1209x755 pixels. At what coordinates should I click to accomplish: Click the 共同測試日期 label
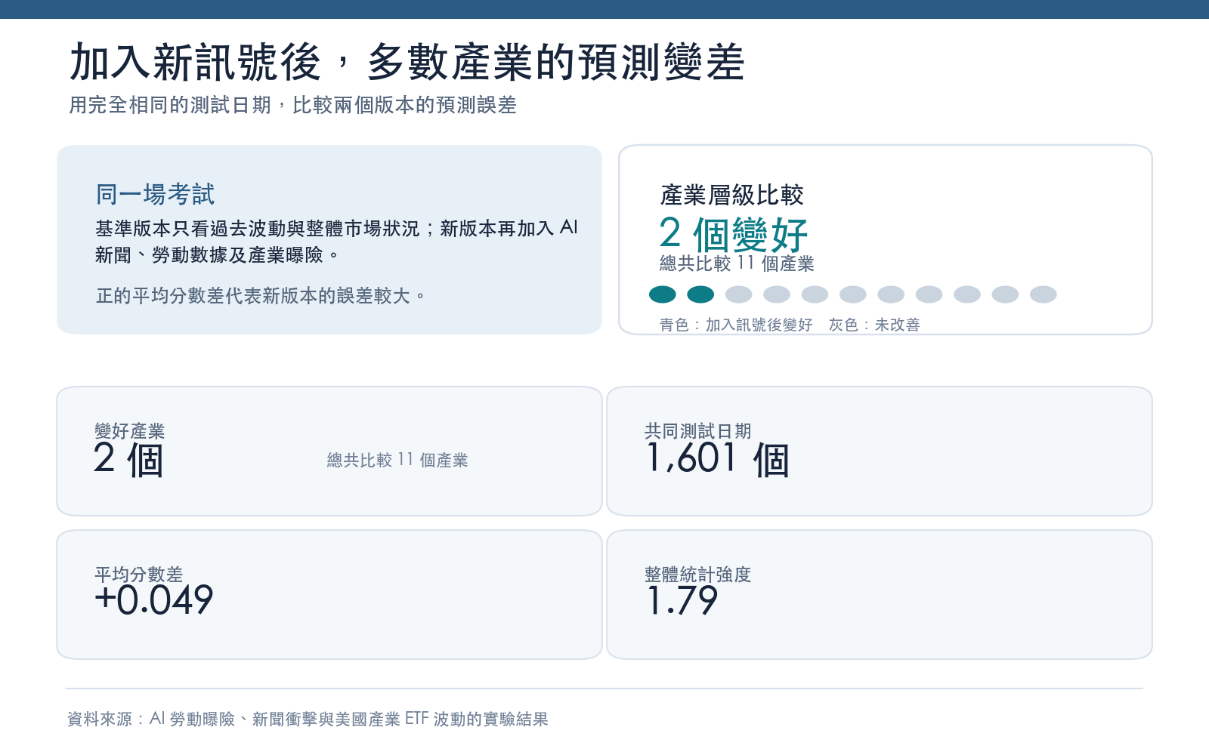pos(697,431)
